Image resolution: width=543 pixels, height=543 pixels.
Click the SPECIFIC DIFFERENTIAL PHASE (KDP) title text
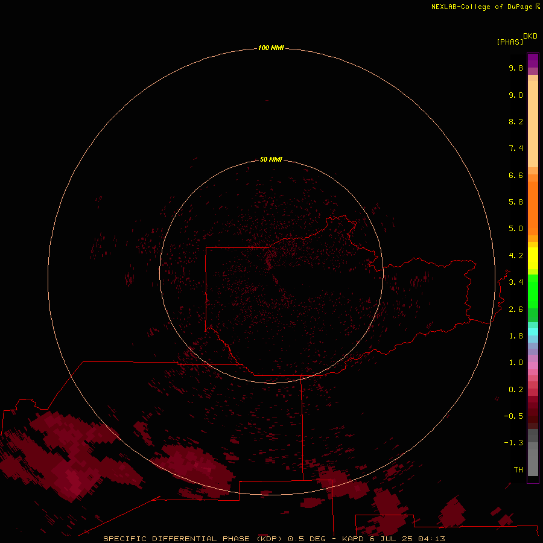coord(192,539)
